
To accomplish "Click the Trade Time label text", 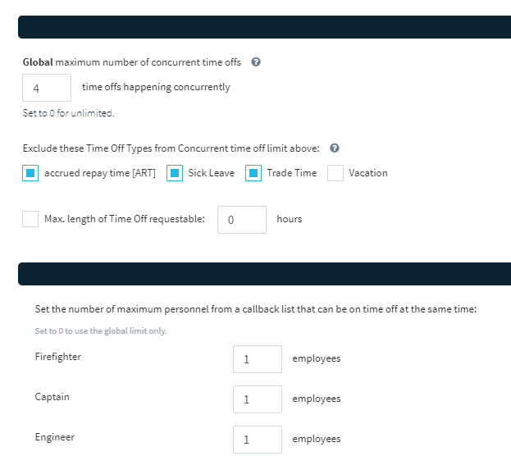I will click(292, 173).
